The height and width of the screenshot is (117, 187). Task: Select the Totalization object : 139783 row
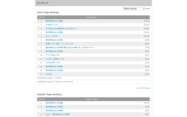(93, 78)
